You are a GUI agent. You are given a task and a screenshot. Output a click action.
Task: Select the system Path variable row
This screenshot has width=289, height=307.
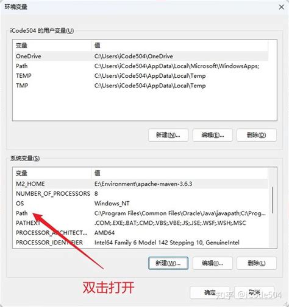pyautogui.click(x=140, y=213)
